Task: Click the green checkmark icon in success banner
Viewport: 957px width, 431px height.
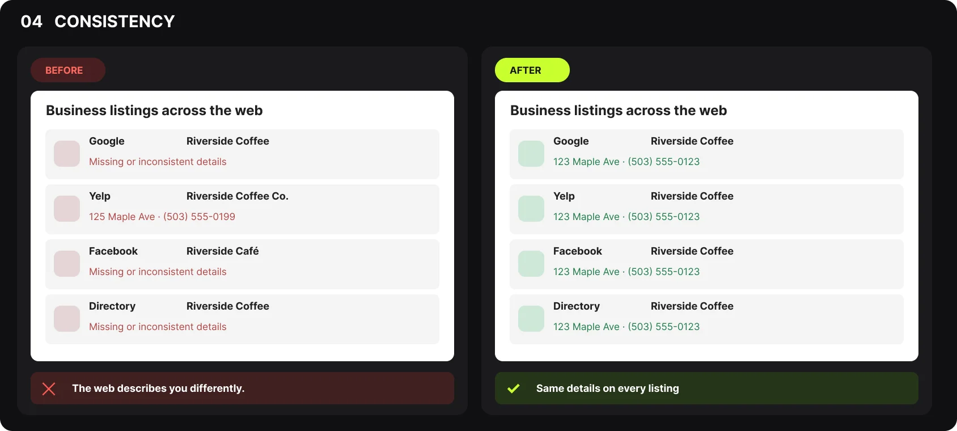Action: (513, 388)
